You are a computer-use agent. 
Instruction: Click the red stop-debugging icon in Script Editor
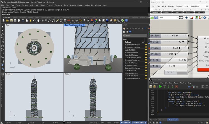(x=176, y=87)
